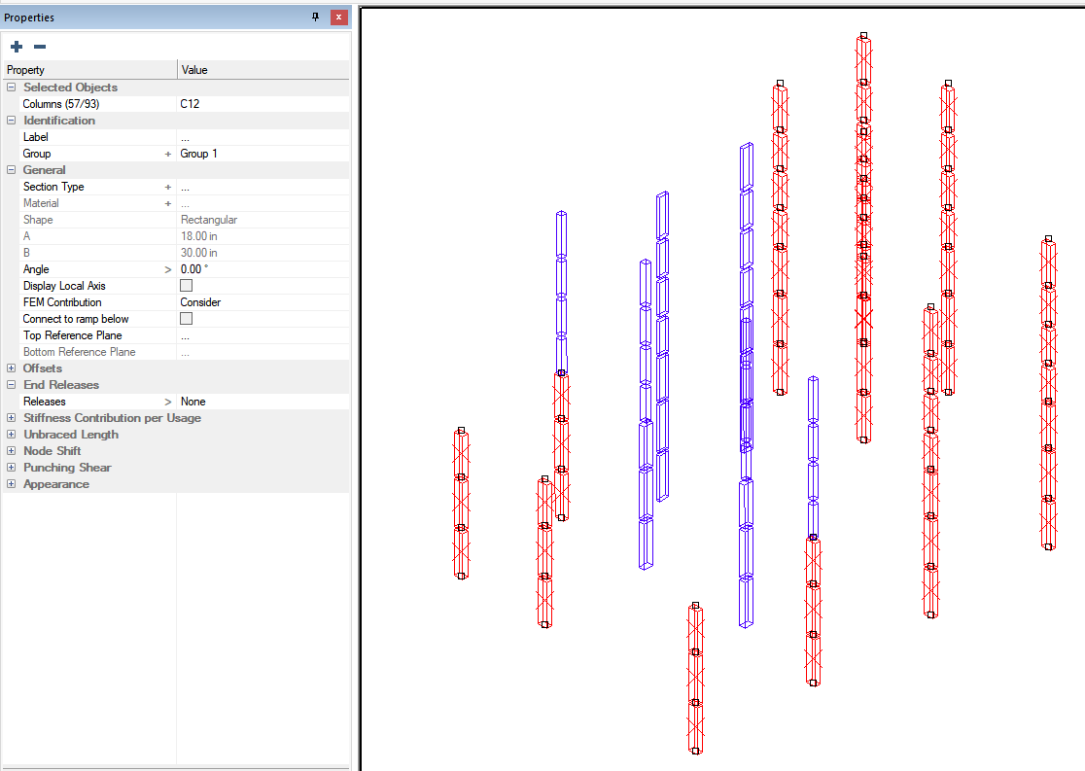Collapse the General section
This screenshot has width=1085, height=771.
pyautogui.click(x=12, y=170)
